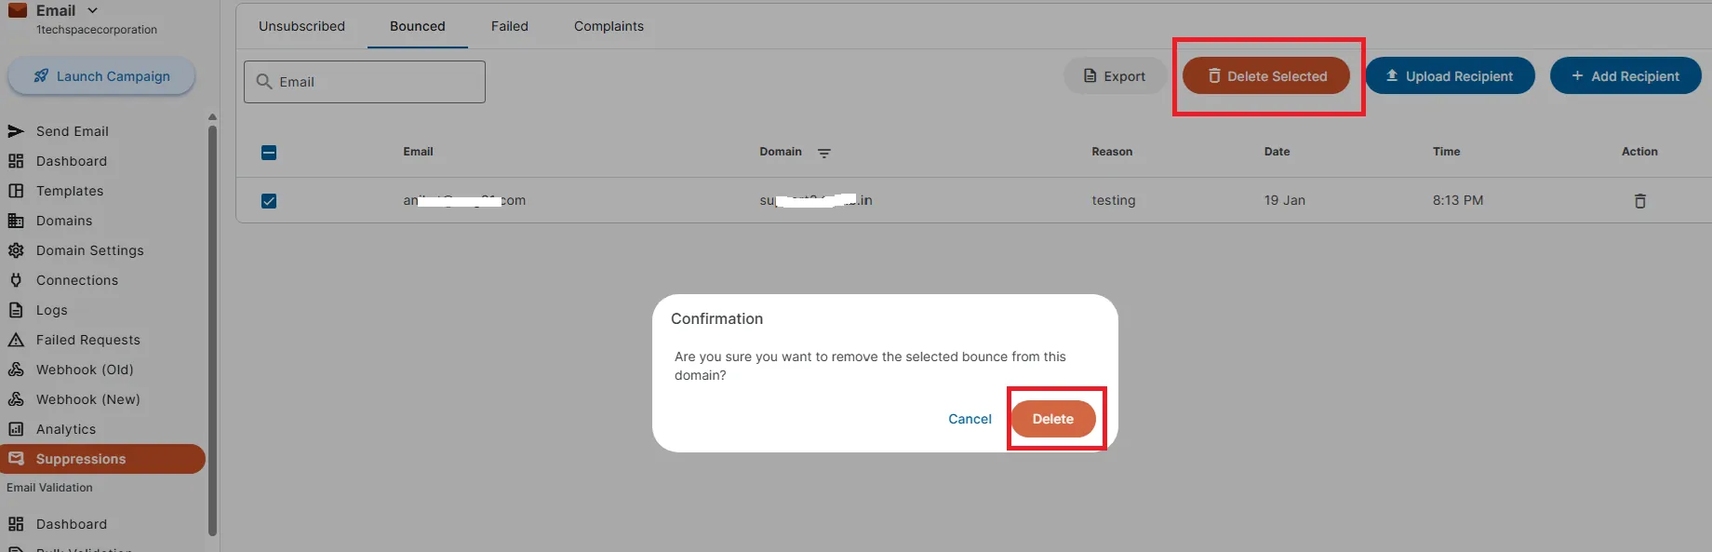The image size is (1712, 552).
Task: Focus the Email search field
Action: [x=365, y=82]
